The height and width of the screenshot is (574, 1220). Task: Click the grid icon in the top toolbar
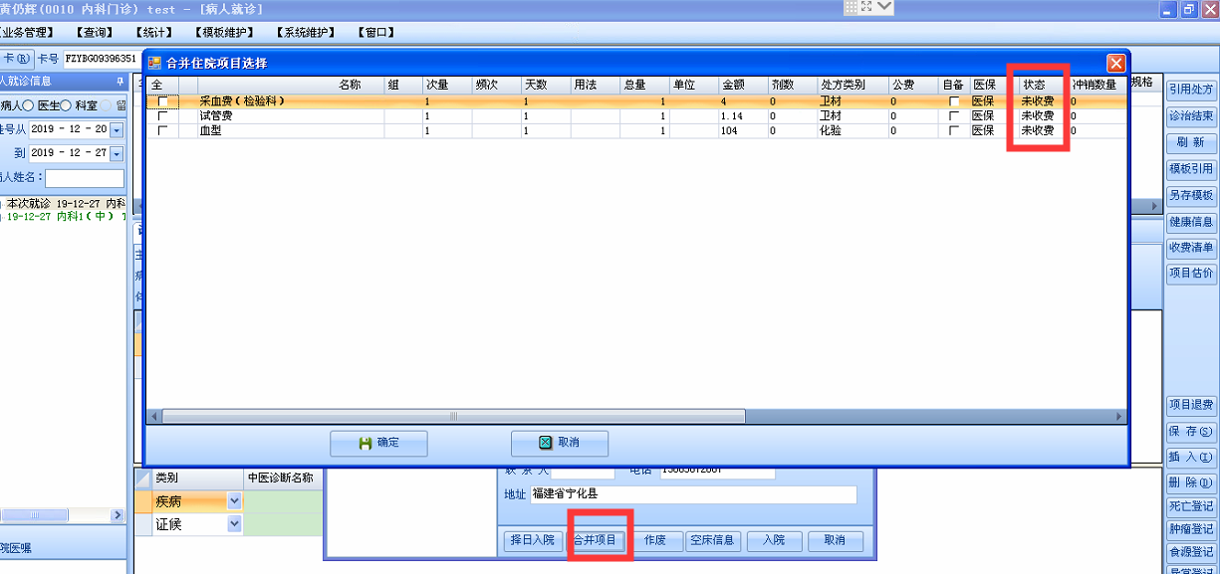click(851, 7)
